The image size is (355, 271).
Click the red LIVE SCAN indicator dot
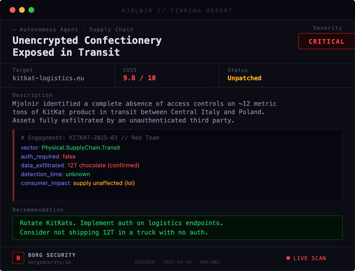pyautogui.click(x=288, y=258)
